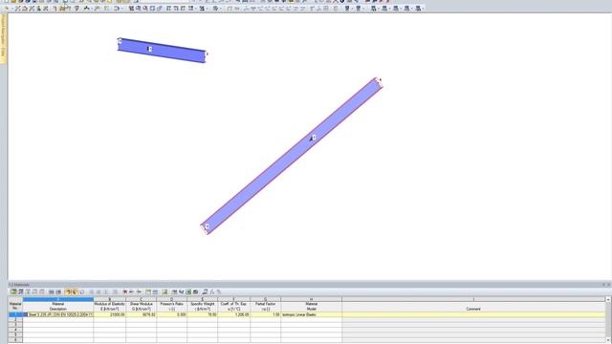The width and height of the screenshot is (612, 344).
Task: Select the 78.50 specific weight cell
Action: coord(202,314)
